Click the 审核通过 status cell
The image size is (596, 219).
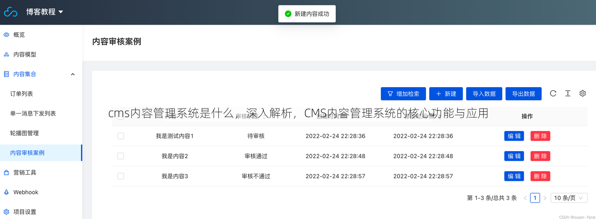(x=256, y=156)
